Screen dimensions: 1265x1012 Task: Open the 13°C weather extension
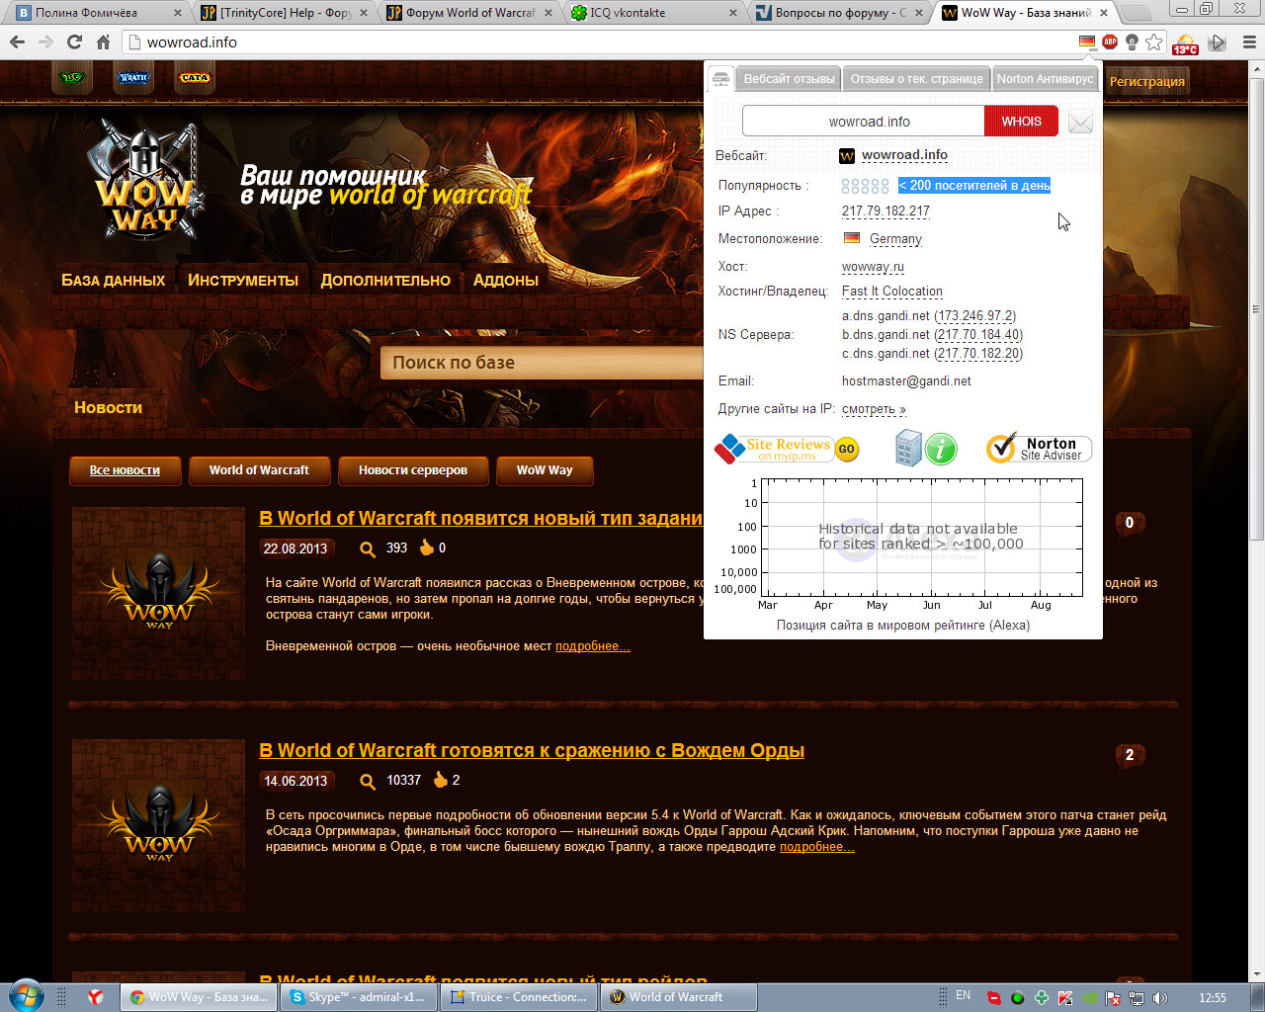(x=1185, y=43)
